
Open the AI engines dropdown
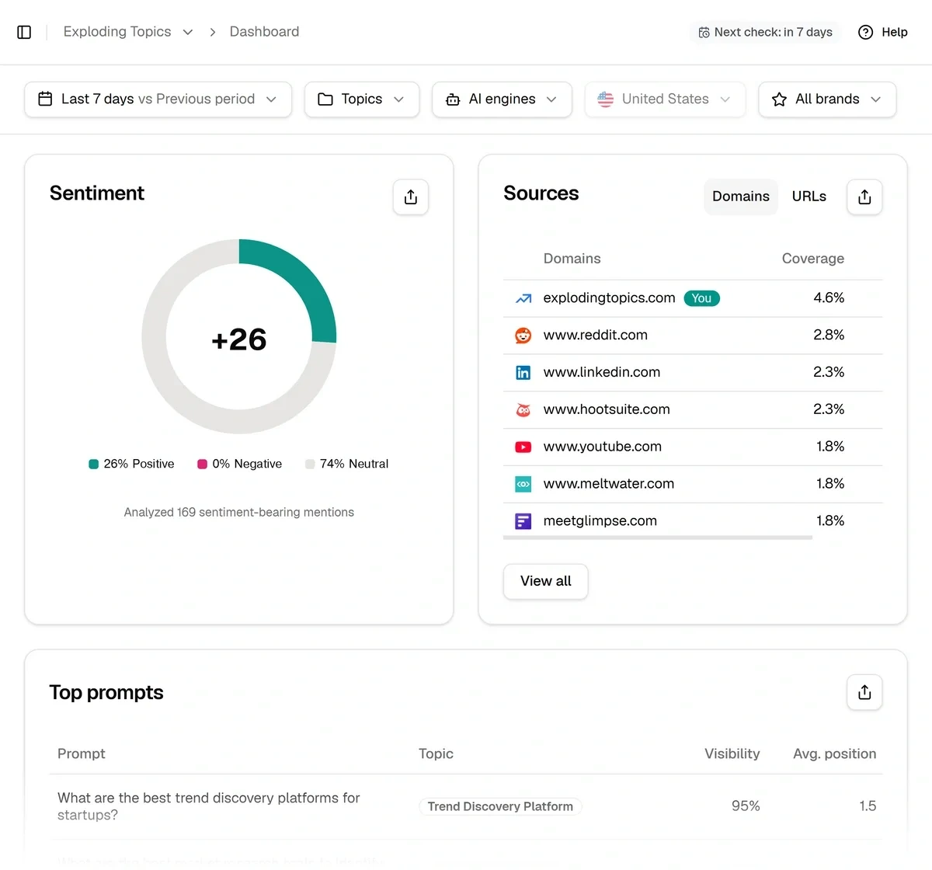pos(502,99)
